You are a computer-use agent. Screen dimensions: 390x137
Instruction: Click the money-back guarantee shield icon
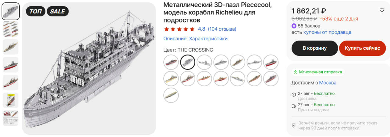294,125
